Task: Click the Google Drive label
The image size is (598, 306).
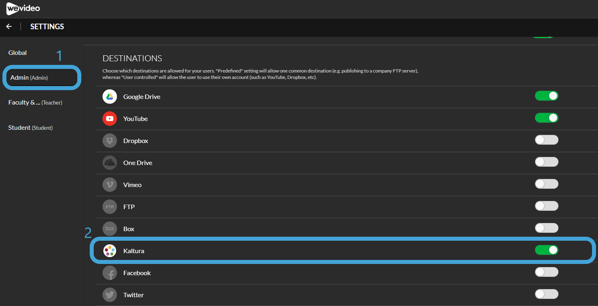Action: [x=142, y=97]
